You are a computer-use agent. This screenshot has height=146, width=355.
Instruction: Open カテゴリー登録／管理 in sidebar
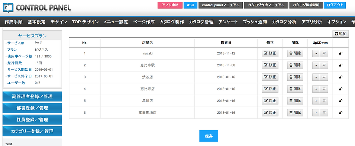click(32, 131)
